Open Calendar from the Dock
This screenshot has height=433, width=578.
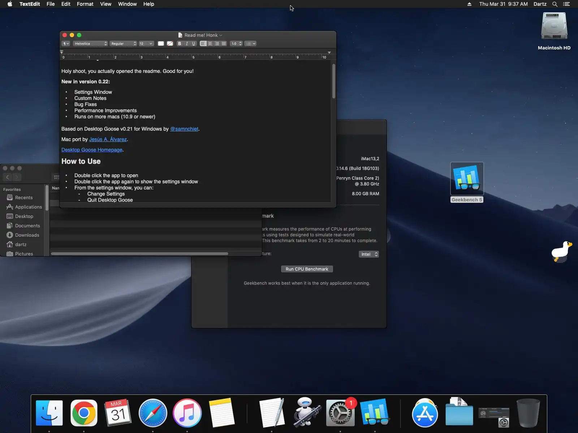point(118,412)
